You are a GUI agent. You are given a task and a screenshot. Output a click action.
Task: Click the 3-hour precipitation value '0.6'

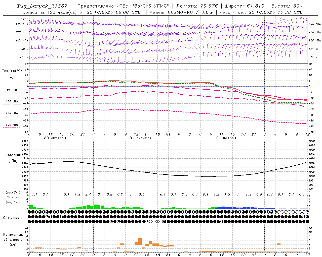point(259,195)
